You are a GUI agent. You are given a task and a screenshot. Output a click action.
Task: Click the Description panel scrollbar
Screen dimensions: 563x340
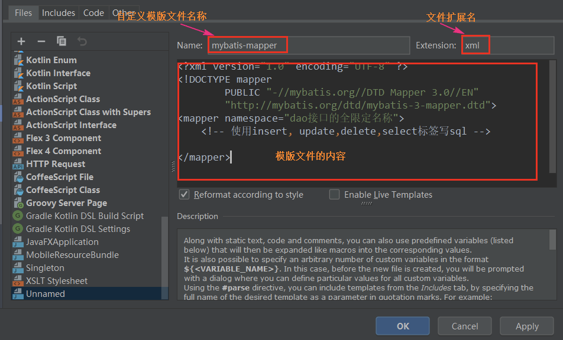(552, 239)
